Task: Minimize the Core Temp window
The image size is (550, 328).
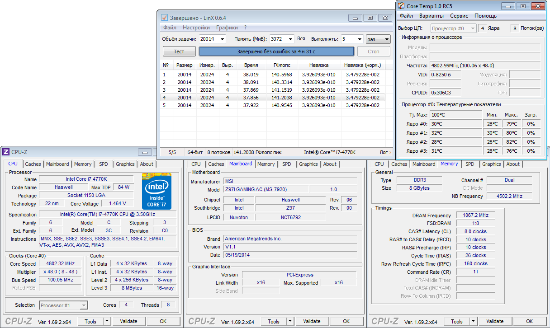Action: 508,6
